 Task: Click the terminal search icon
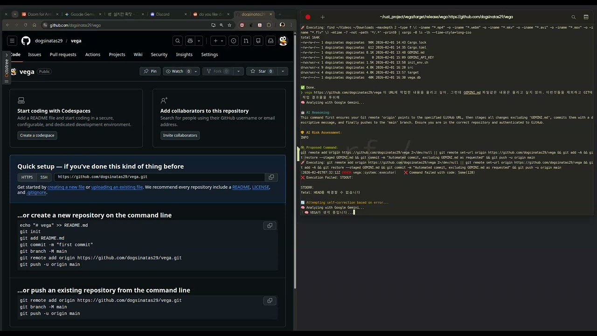tap(574, 17)
